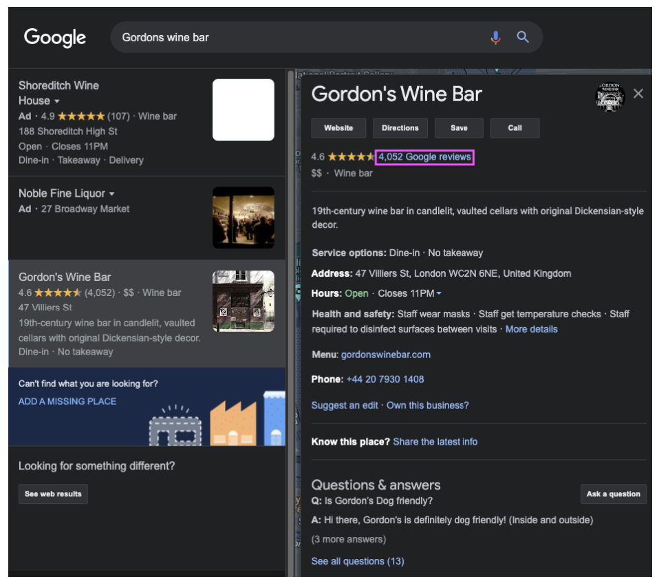659x581 pixels.
Task: Click Suggest an edit
Action: (x=345, y=405)
